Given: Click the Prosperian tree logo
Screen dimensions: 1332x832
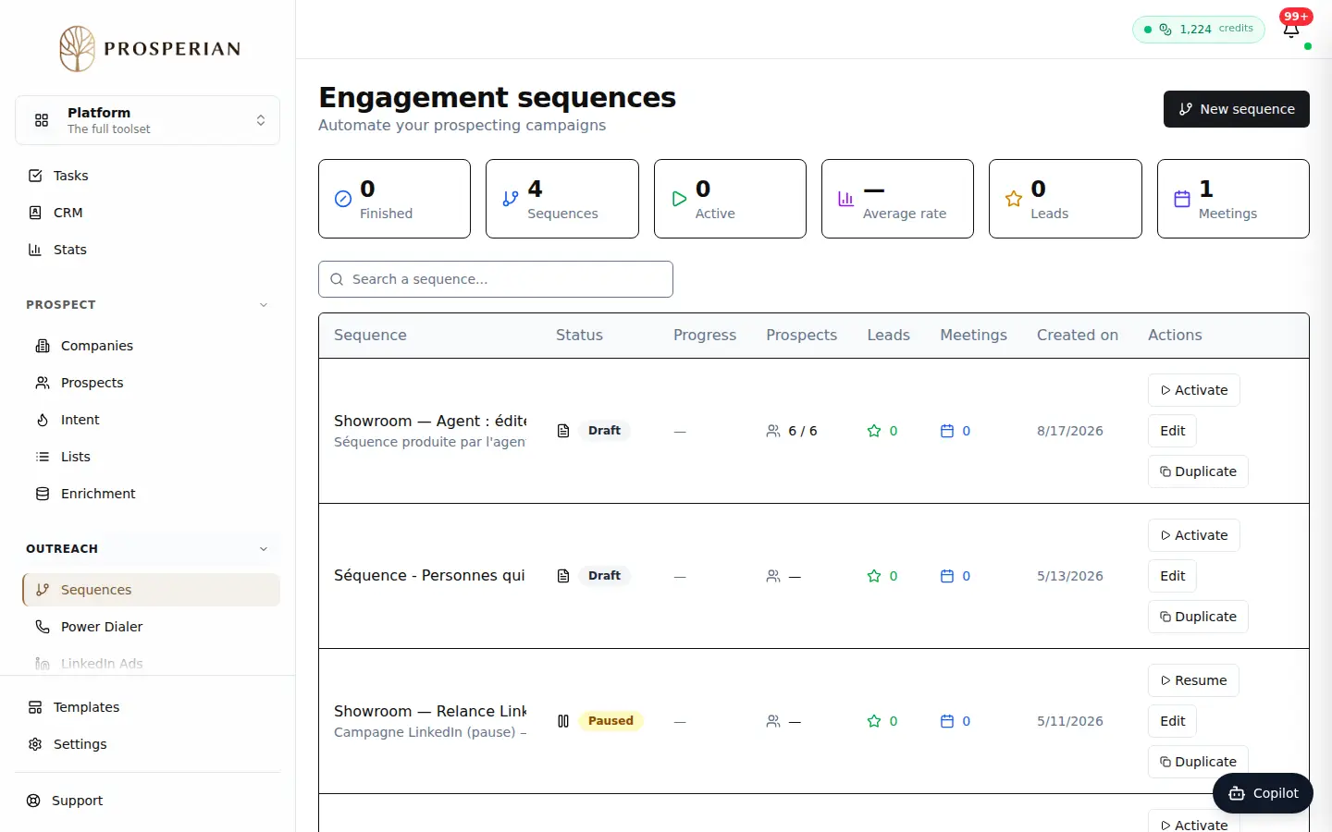Looking at the screenshot, I should 78,49.
